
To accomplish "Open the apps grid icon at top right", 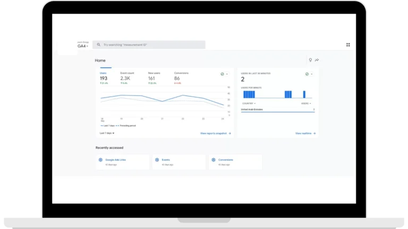I will [348, 45].
